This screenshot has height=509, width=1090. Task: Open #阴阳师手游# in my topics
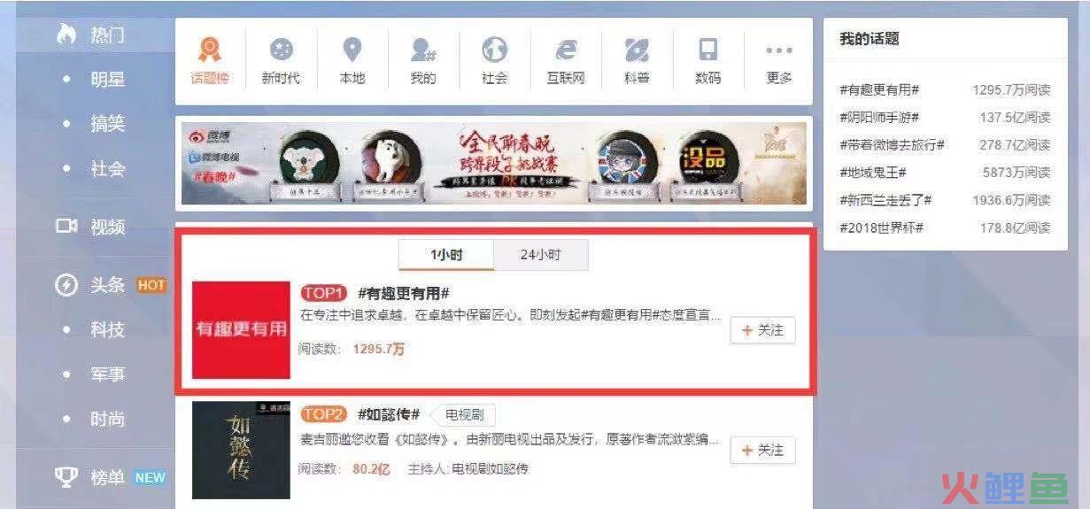[879, 118]
